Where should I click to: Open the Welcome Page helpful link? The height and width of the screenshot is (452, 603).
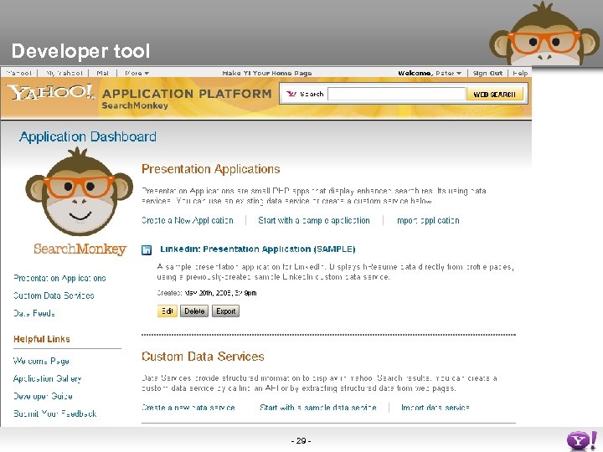pyautogui.click(x=41, y=361)
